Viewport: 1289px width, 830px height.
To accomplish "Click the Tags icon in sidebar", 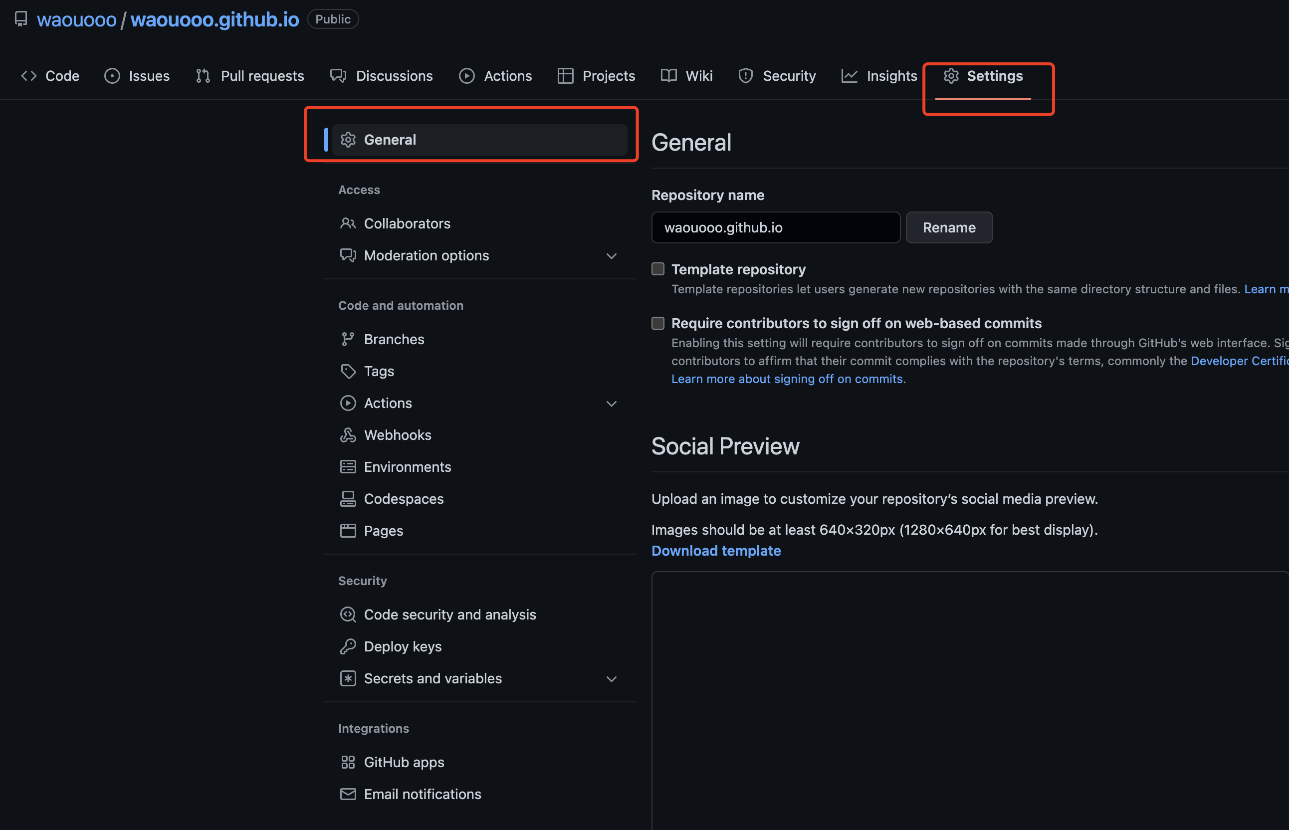I will tap(348, 371).
